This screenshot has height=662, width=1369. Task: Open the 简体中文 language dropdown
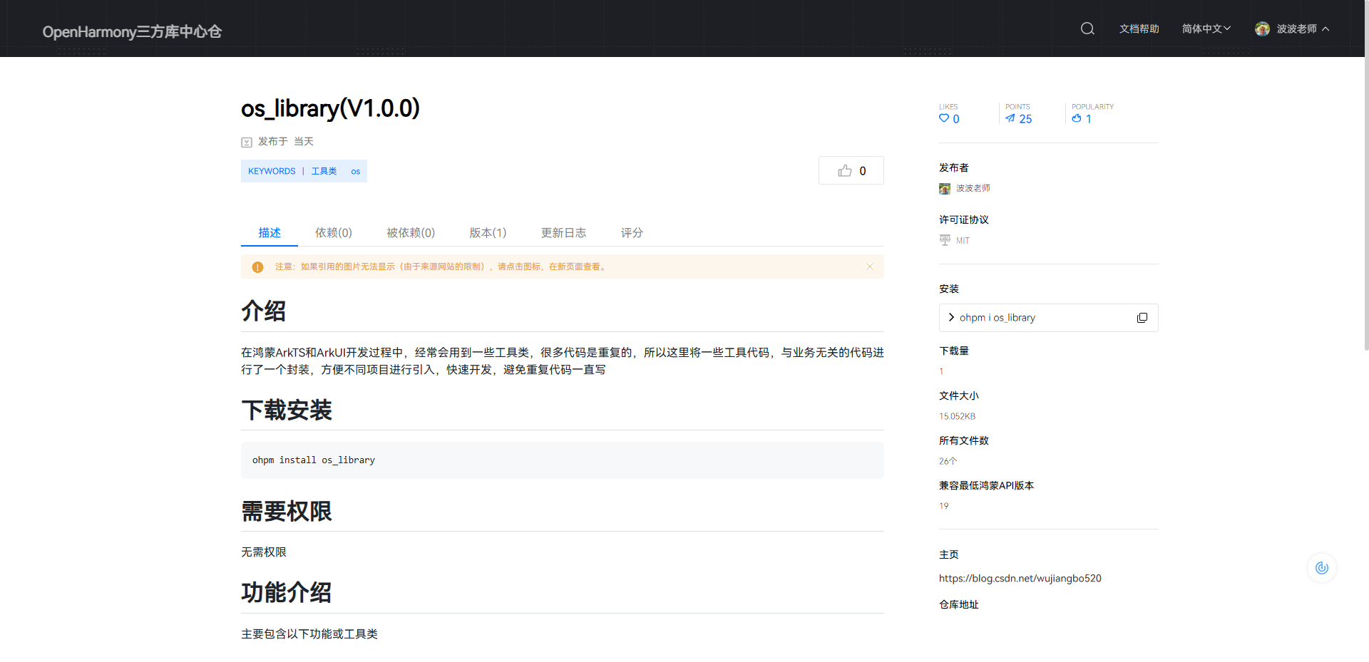1205,29
